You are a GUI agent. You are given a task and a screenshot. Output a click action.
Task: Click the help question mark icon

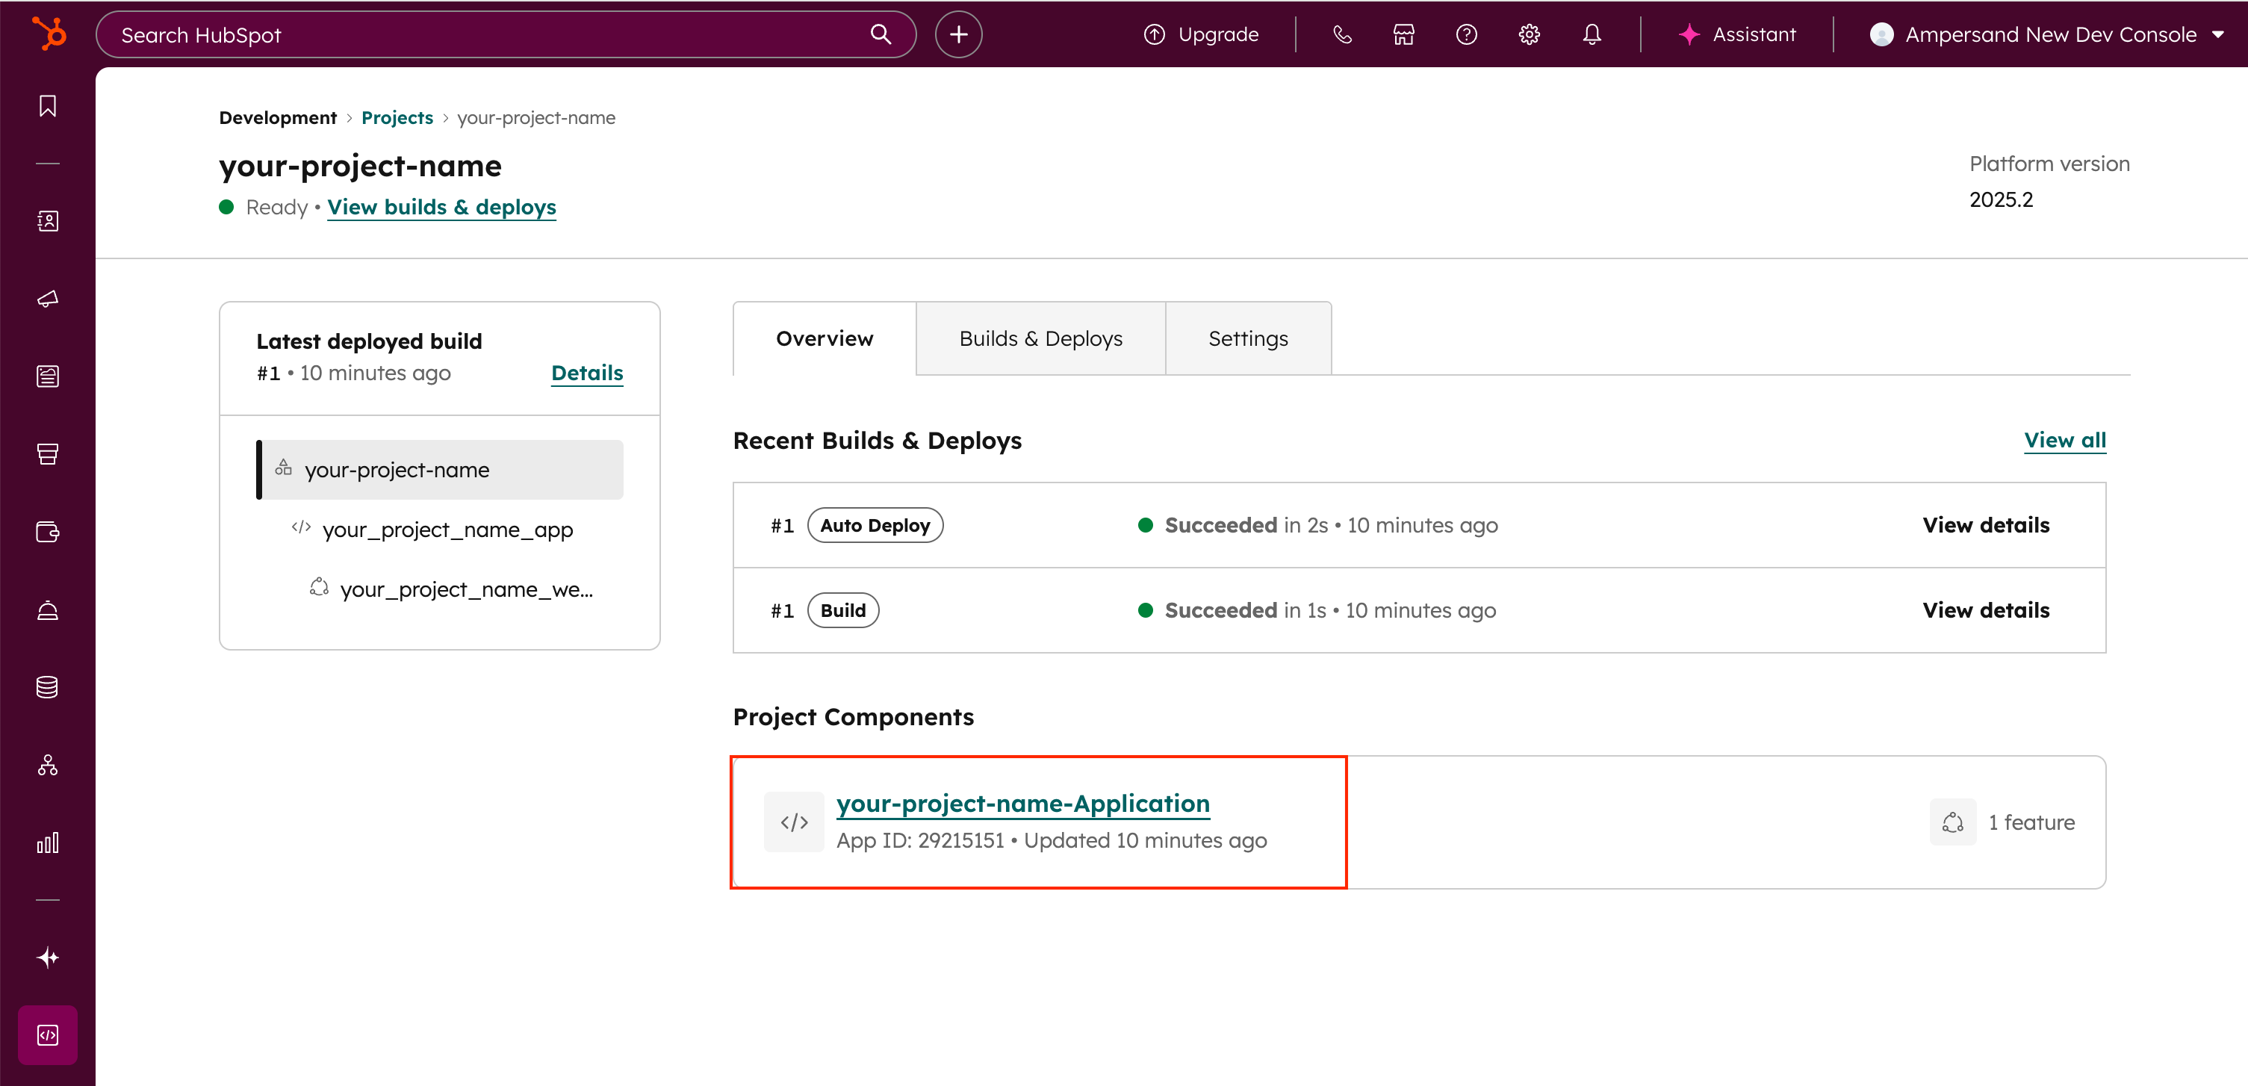1466,34
